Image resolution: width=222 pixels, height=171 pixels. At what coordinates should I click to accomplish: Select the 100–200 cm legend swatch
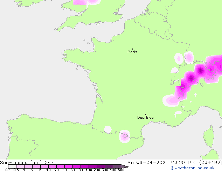93,166
